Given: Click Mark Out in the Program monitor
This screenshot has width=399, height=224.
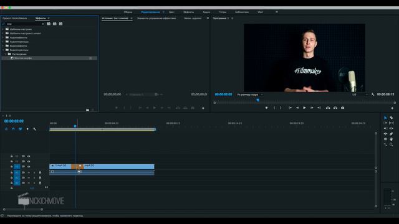Looking at the screenshot, I should (x=281, y=108).
